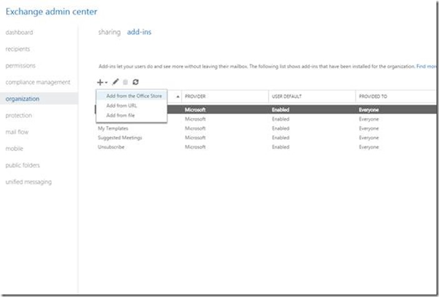Navigate to compliance management section
The height and width of the screenshot is (297, 439).
coord(37,82)
